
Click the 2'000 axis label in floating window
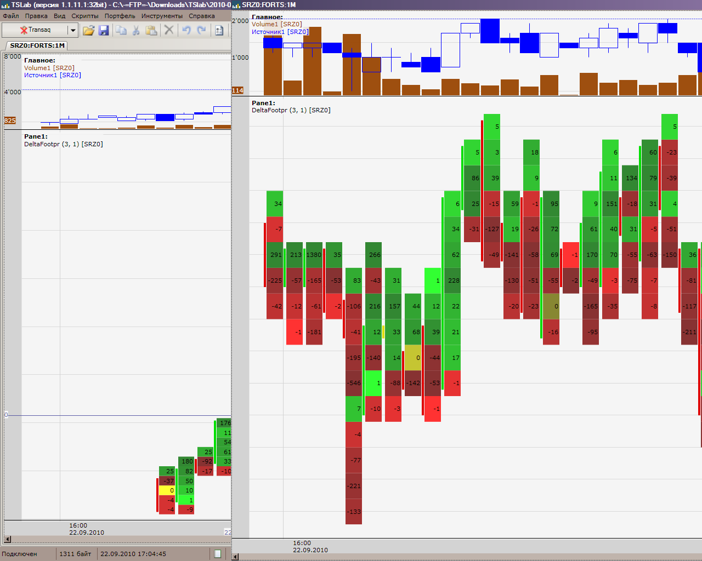pyautogui.click(x=240, y=21)
